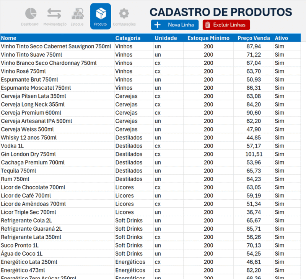This screenshot has height=279, width=306.
Task: Select cell Cachaça Premium 700ml
Action: (x=57, y=162)
